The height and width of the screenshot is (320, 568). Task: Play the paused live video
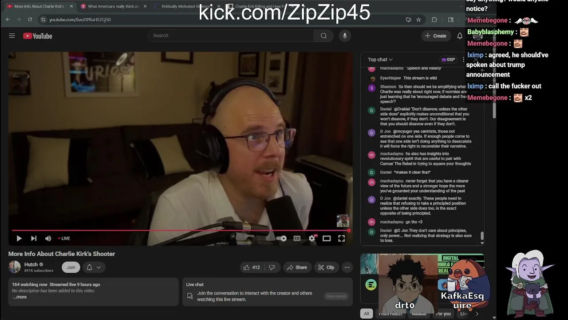pyautogui.click(x=19, y=239)
